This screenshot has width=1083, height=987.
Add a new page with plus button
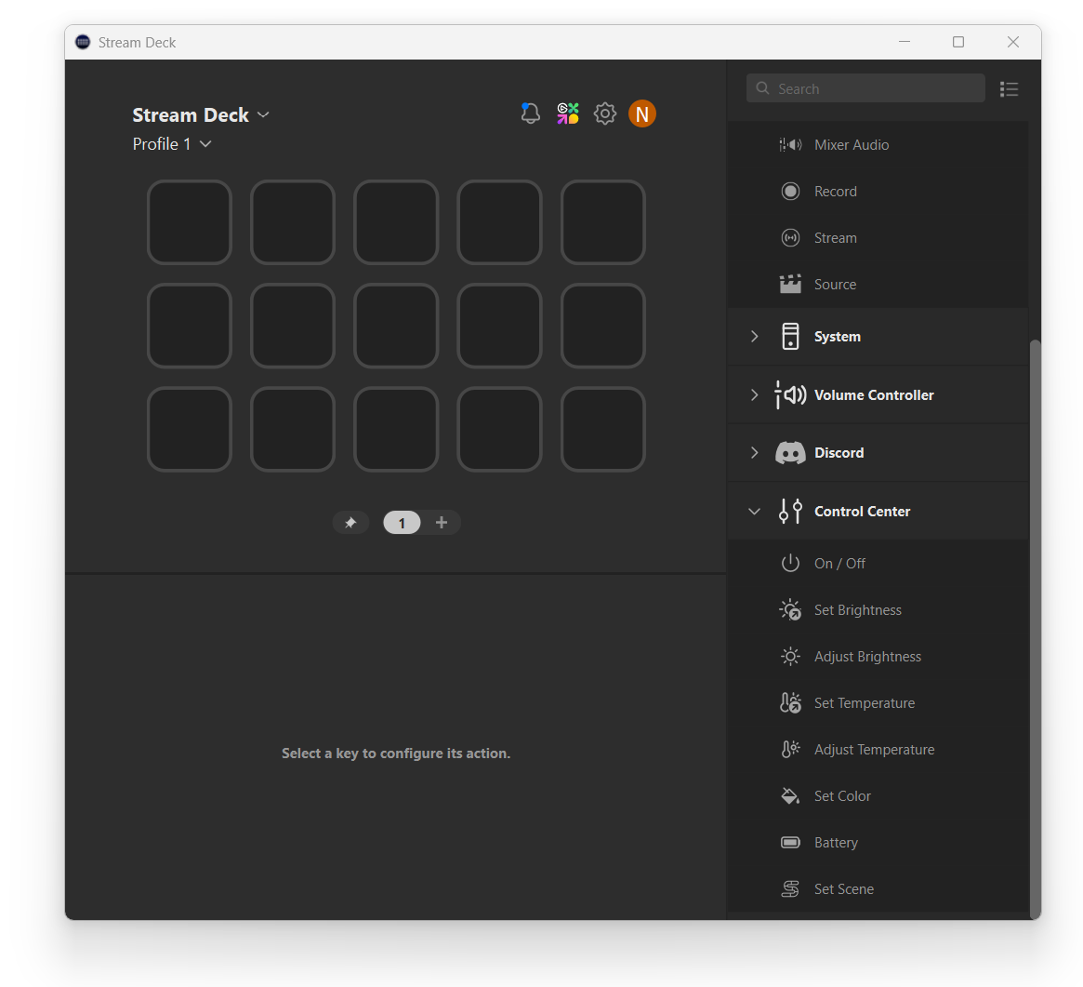(x=442, y=523)
